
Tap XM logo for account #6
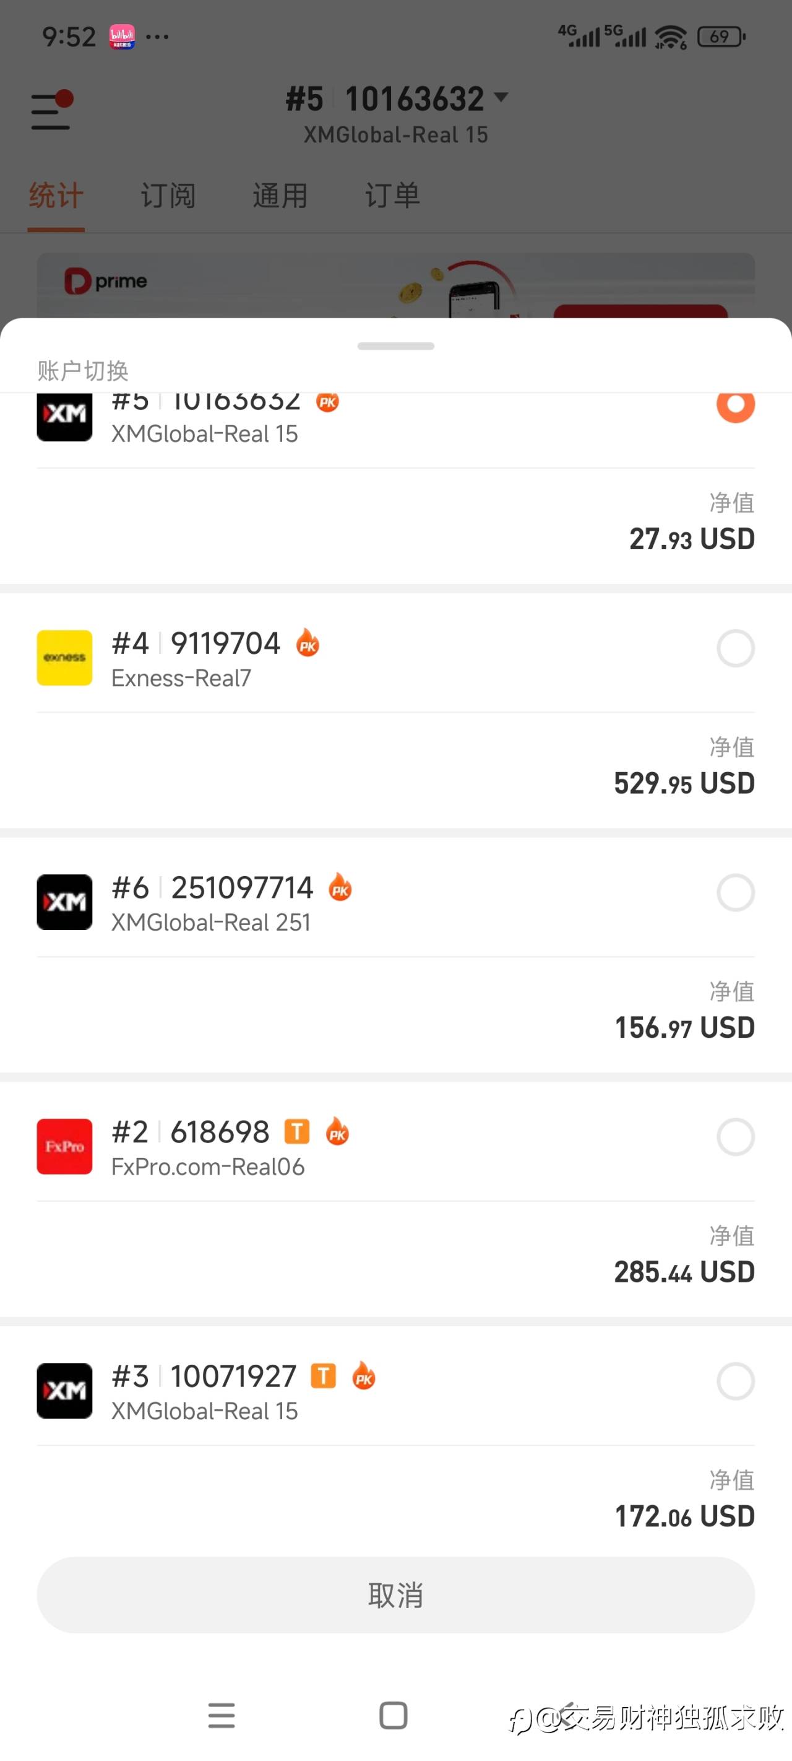pyautogui.click(x=64, y=902)
